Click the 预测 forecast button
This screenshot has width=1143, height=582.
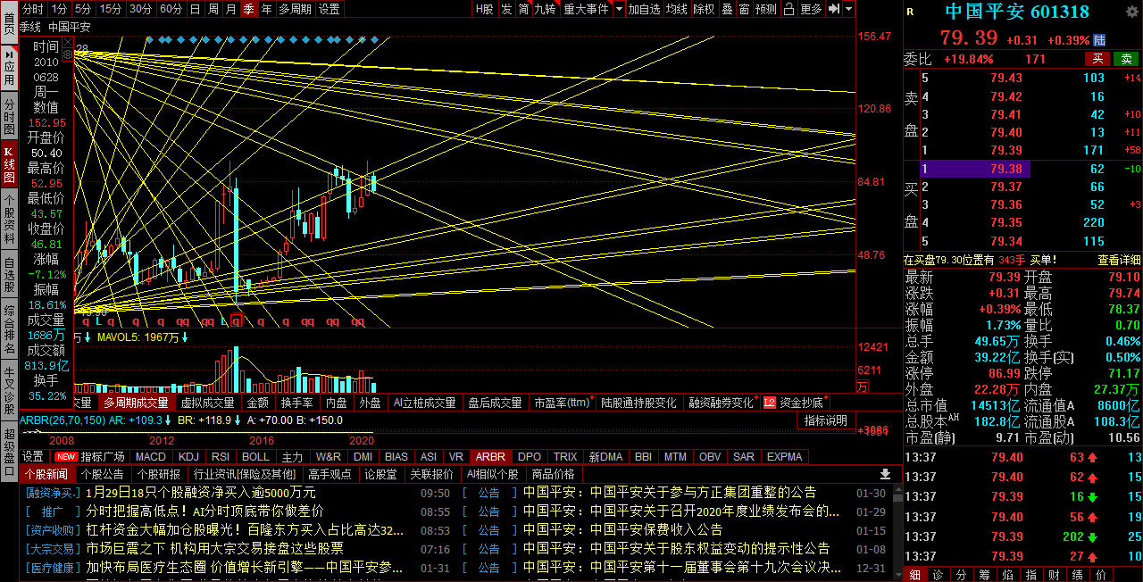(766, 9)
